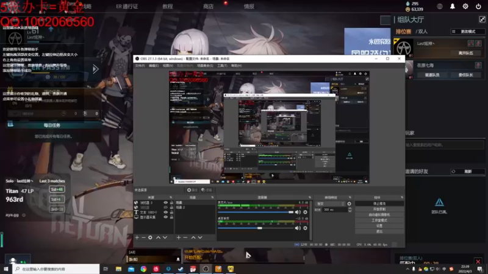This screenshot has width=488, height=274.
Task: Click Exit button in OBS Controls
Action: (379, 231)
